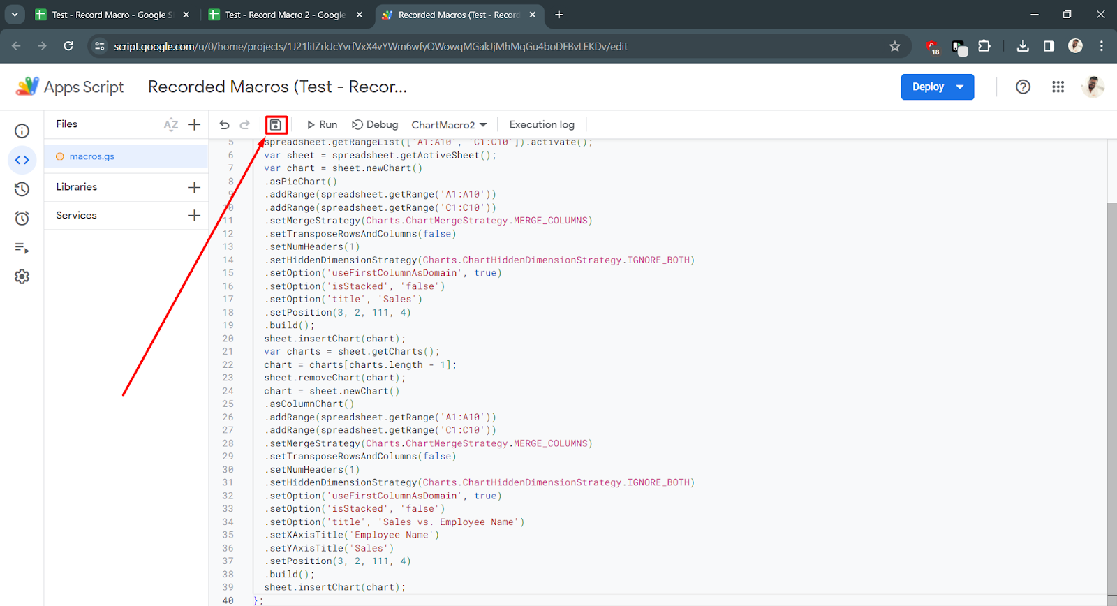Click the line var charts = sheet.getCharts();

tap(352, 352)
